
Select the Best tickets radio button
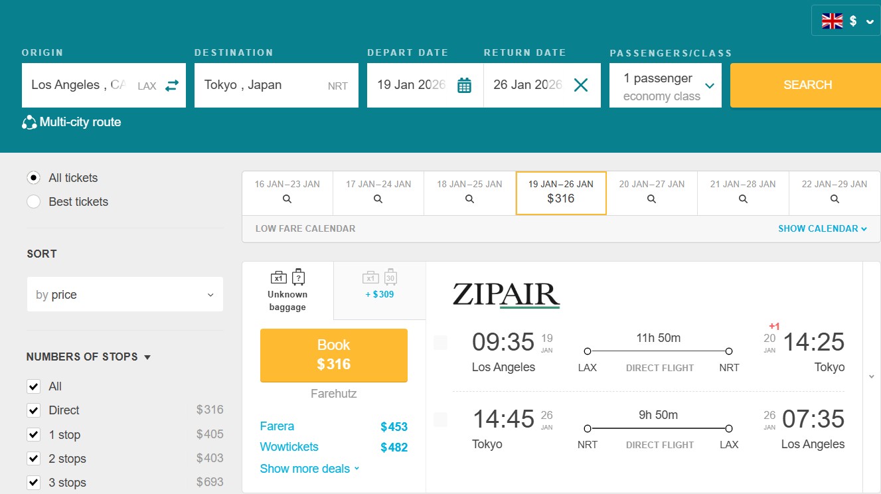pos(34,202)
